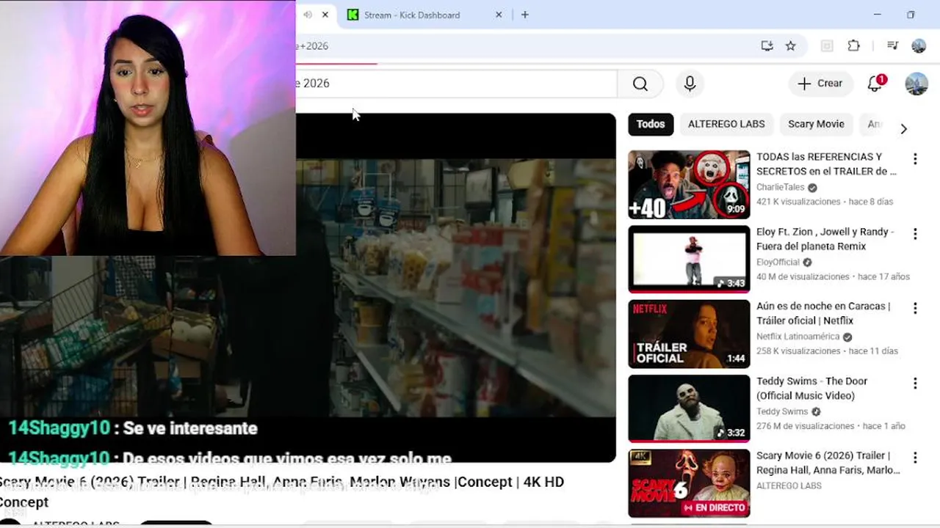Viewport: 940px width, 528px height.
Task: Open Teddy Swims The Door thumbnail
Action: click(689, 408)
